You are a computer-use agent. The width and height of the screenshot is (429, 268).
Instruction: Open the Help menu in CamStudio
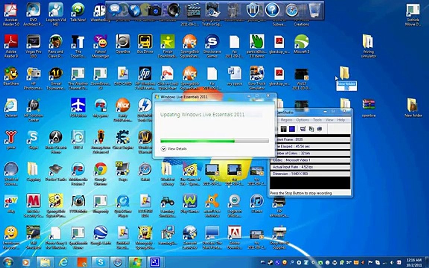[341, 120]
